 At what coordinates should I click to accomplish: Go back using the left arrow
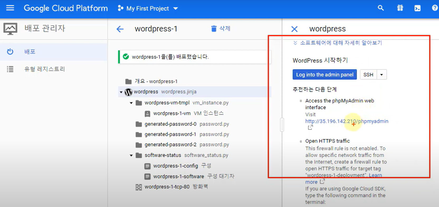tap(120, 29)
